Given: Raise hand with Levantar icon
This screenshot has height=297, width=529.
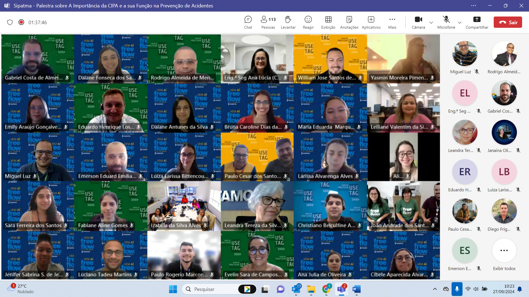Looking at the screenshot, I should click(x=288, y=22).
